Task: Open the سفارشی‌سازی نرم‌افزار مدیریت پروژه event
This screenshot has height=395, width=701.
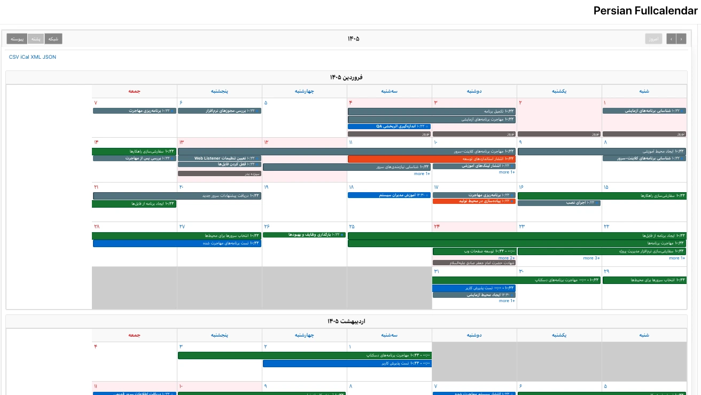Action: [602, 251]
